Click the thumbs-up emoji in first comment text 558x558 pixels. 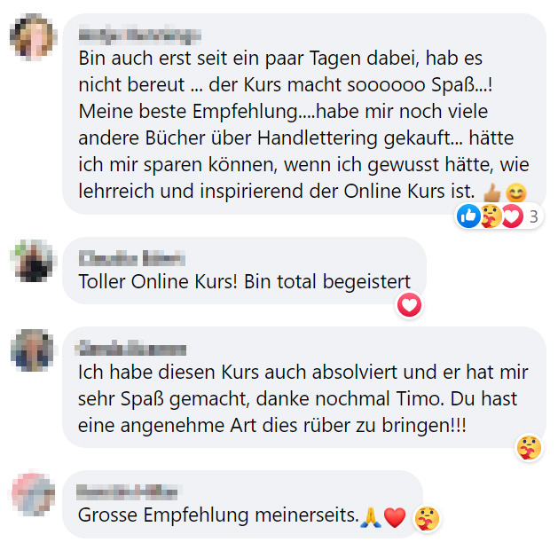[x=492, y=193]
